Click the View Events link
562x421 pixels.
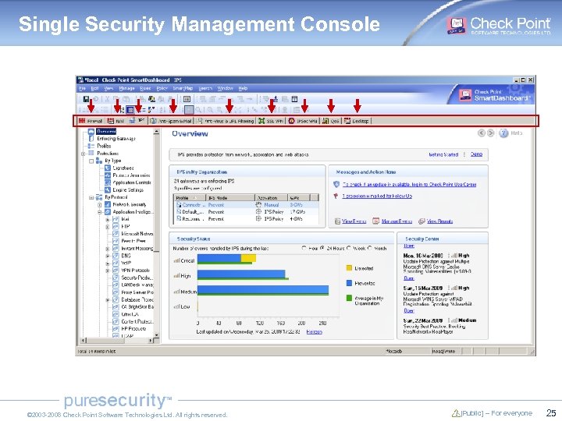pyautogui.click(x=354, y=221)
